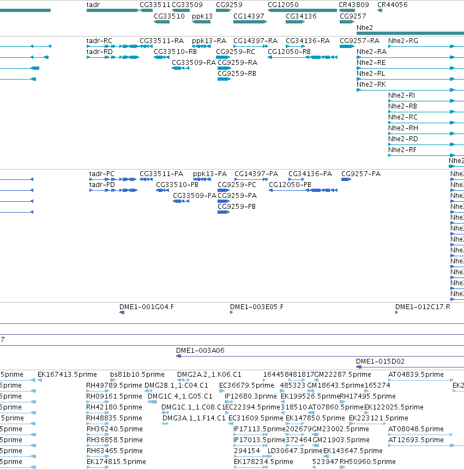Select the tadr-RD transcript label
This screenshot has height=470, width=464.
tap(100, 52)
